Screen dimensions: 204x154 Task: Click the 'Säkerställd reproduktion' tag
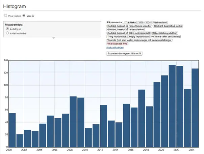(x=164, y=33)
